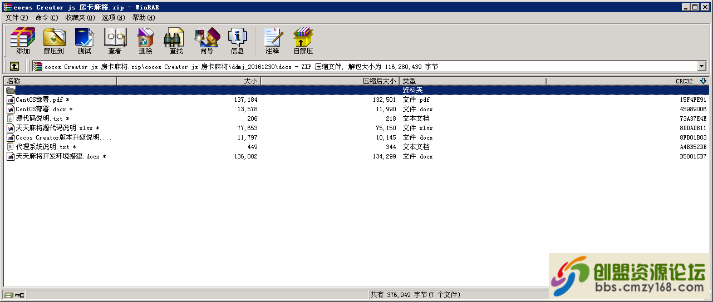Sort by 压缩后大小 column header

pos(330,81)
